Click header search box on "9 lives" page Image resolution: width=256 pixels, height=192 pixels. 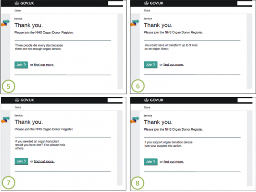pyautogui.click(x=244, y=3)
